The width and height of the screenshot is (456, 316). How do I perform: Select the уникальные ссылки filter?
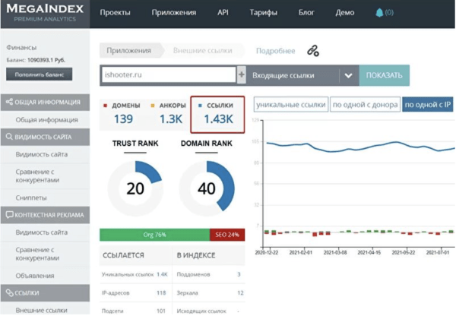(x=289, y=104)
